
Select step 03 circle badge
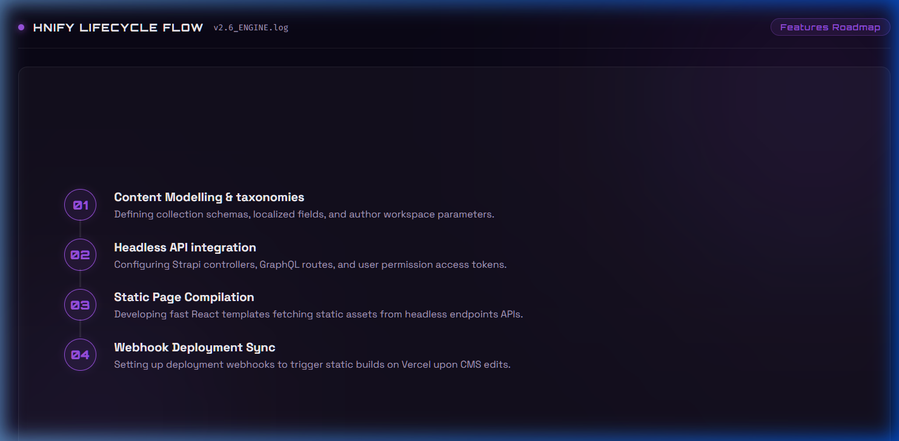tap(81, 305)
